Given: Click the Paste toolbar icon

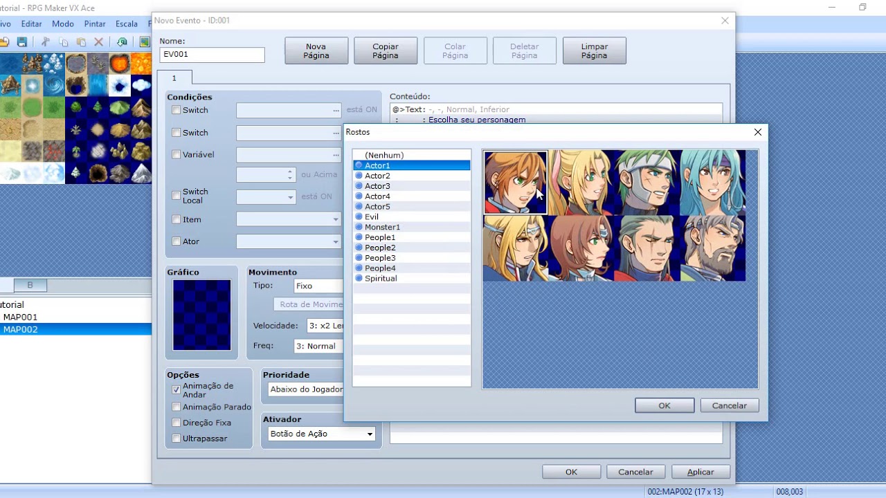Looking at the screenshot, I should point(81,42).
